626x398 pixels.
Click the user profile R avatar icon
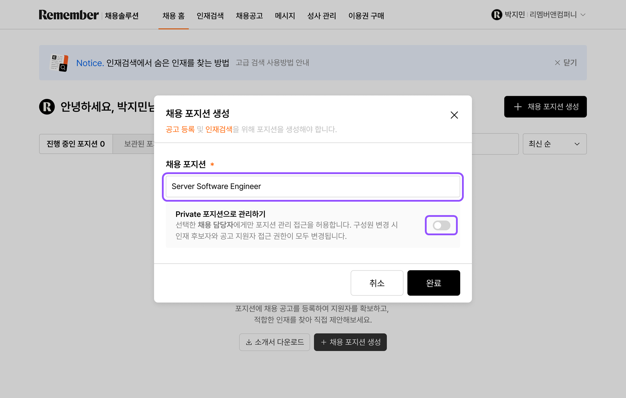click(497, 15)
